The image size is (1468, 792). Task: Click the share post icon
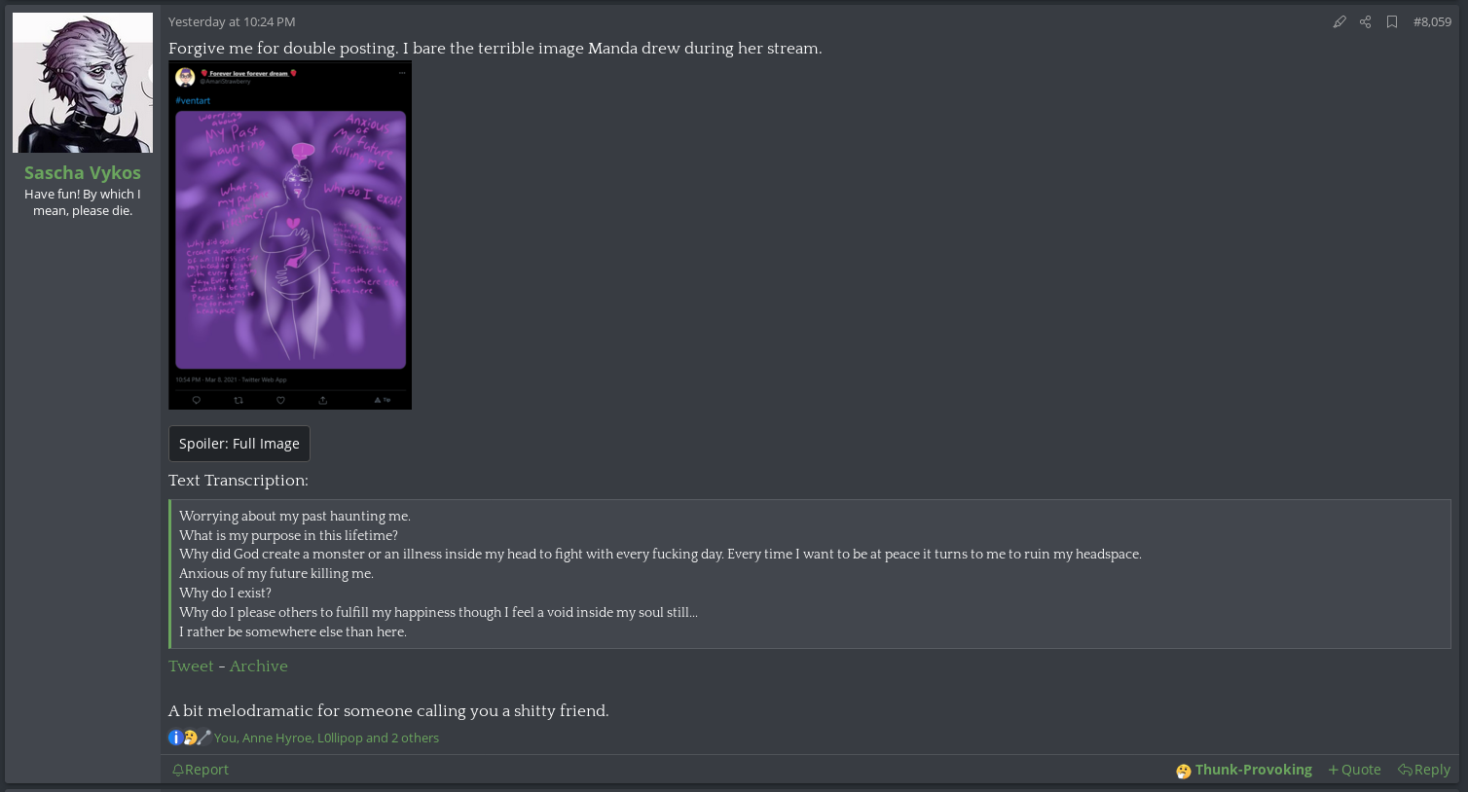pyautogui.click(x=1366, y=21)
